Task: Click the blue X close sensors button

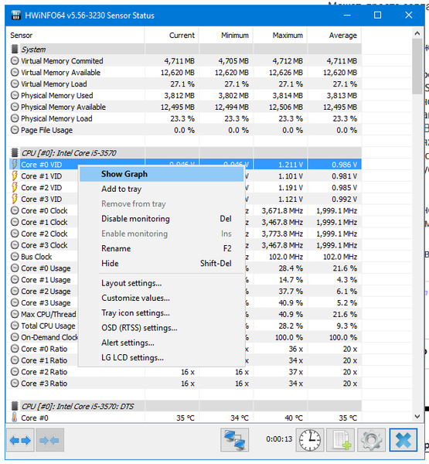Action: [403, 440]
